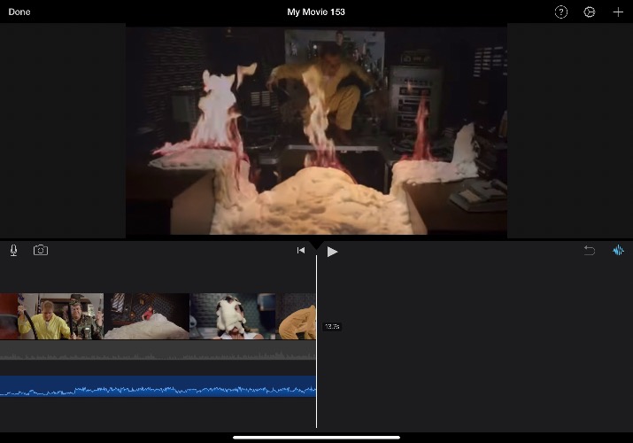Add media with the plus icon
Screen dimensions: 633x443
click(618, 12)
